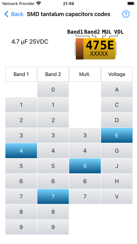Select highlighted voltage code E
The height and width of the screenshot is (244, 137).
coord(117,135)
